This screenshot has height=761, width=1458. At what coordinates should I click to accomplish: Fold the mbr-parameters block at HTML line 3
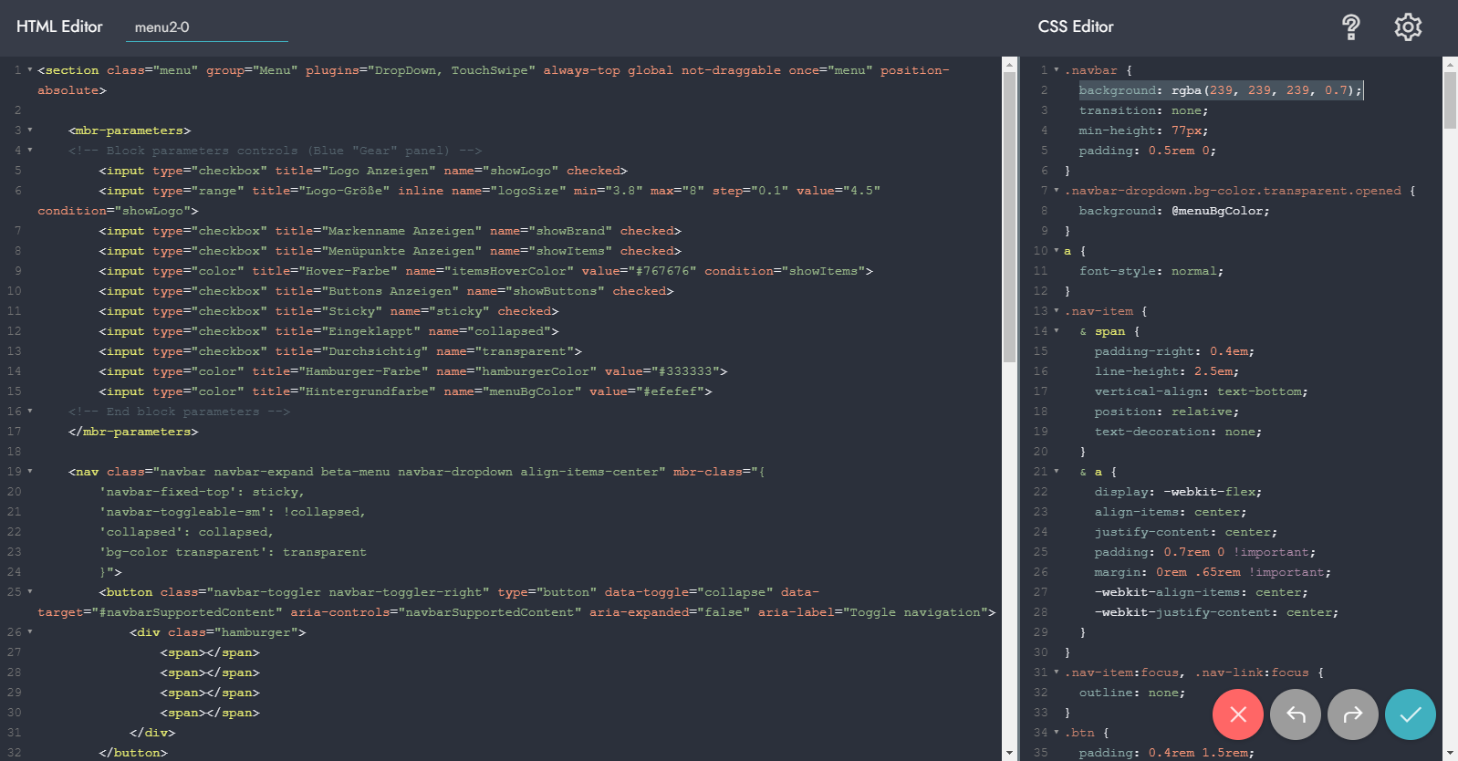(30, 130)
